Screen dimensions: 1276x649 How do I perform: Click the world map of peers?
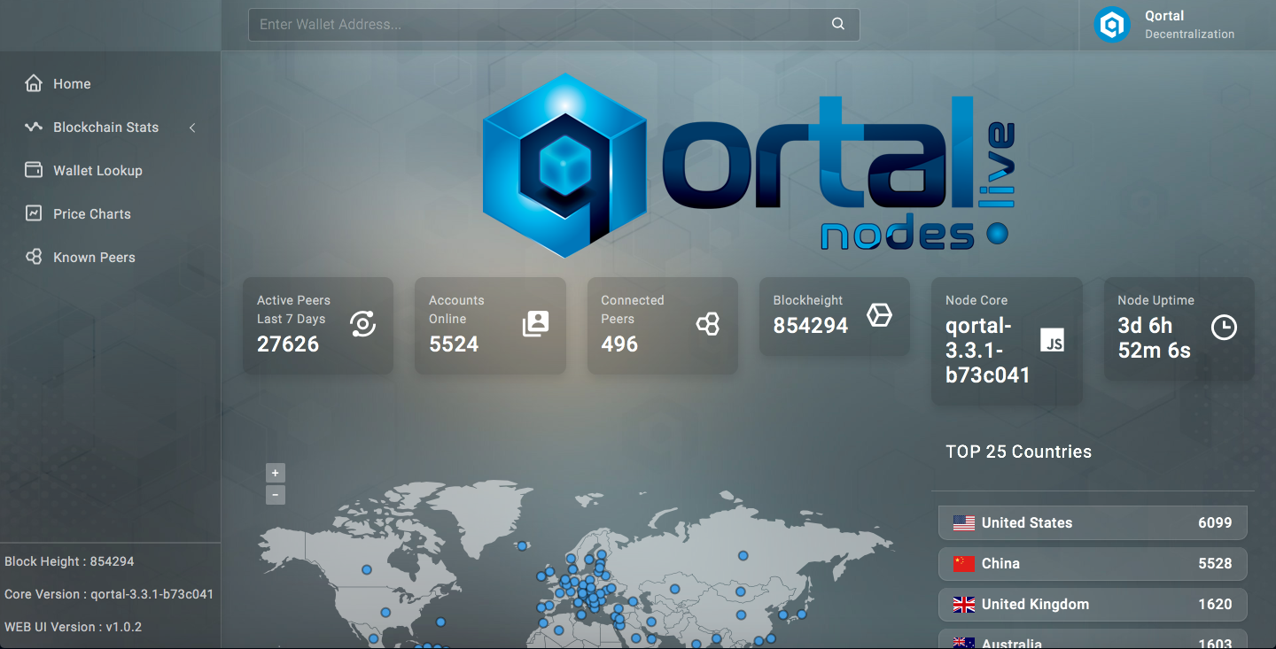coord(576,565)
